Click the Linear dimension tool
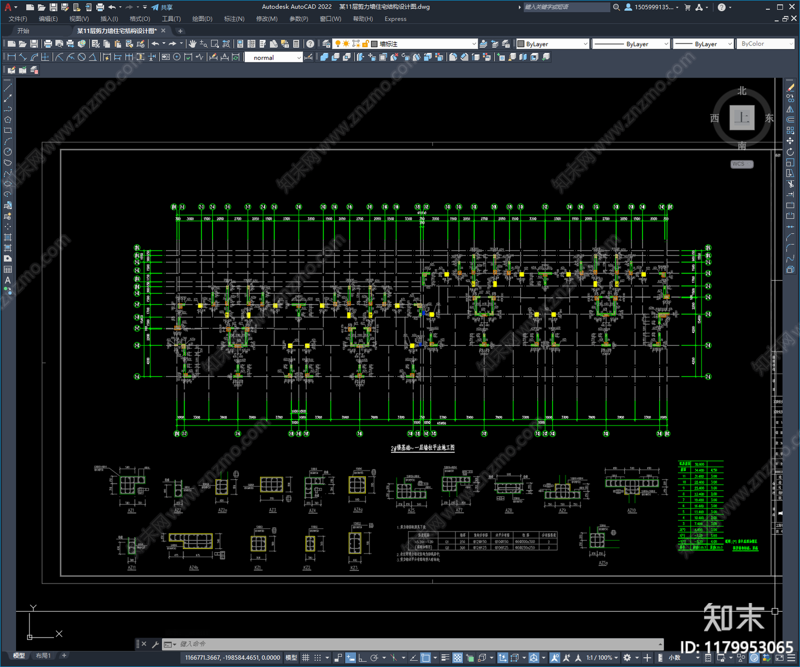 12,57
